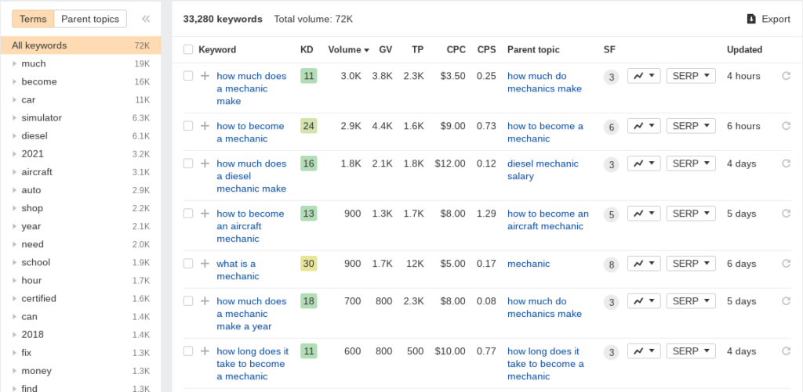Expand the 'diesel' term in sidebar
Viewport: 803px width, 392px height.
[14, 136]
